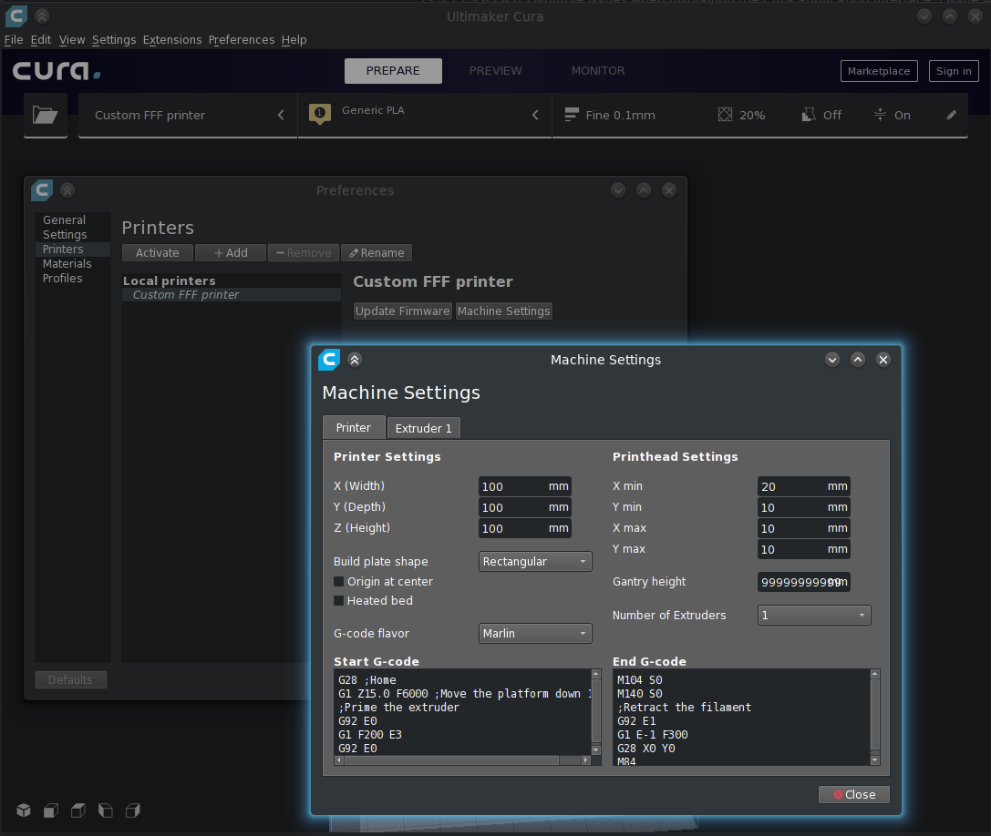
Task: Open the Preferences menu
Action: [x=242, y=40]
